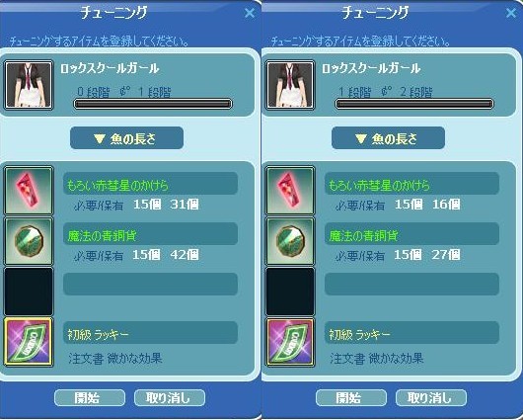The height and width of the screenshot is (420, 523).
Task: Click Rock School Girl outfit thumbnail, left panel
Action: coord(29,85)
